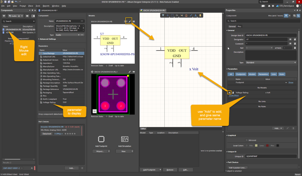This screenshot has height=176, width=302.
Task: Switch to the Pins tab in Properties
Action: click(x=239, y=26)
